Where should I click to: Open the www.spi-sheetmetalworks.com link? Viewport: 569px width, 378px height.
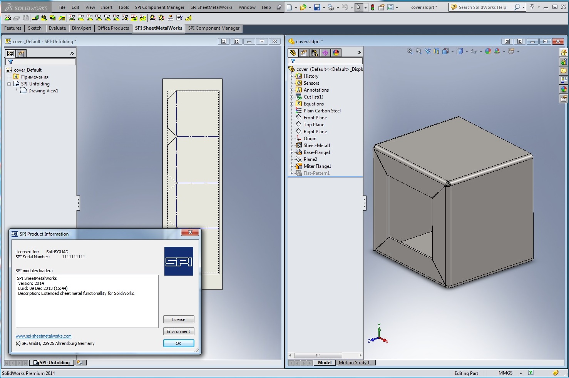(44, 336)
